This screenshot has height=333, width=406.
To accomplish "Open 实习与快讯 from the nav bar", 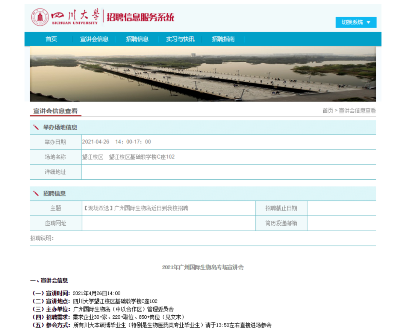I will [x=180, y=39].
